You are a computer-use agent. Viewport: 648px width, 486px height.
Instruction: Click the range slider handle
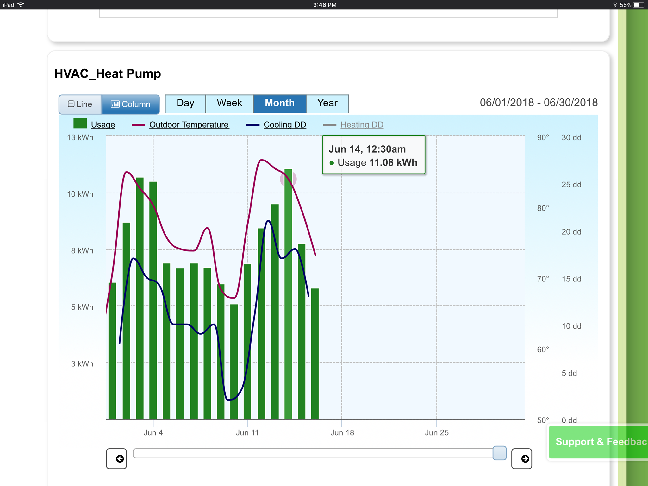click(499, 453)
